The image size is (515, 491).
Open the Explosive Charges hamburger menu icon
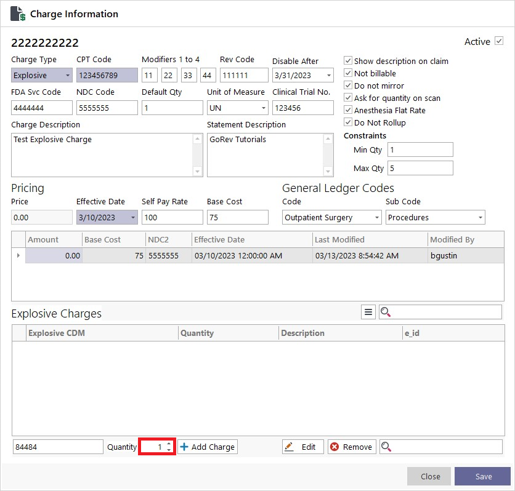coord(368,312)
